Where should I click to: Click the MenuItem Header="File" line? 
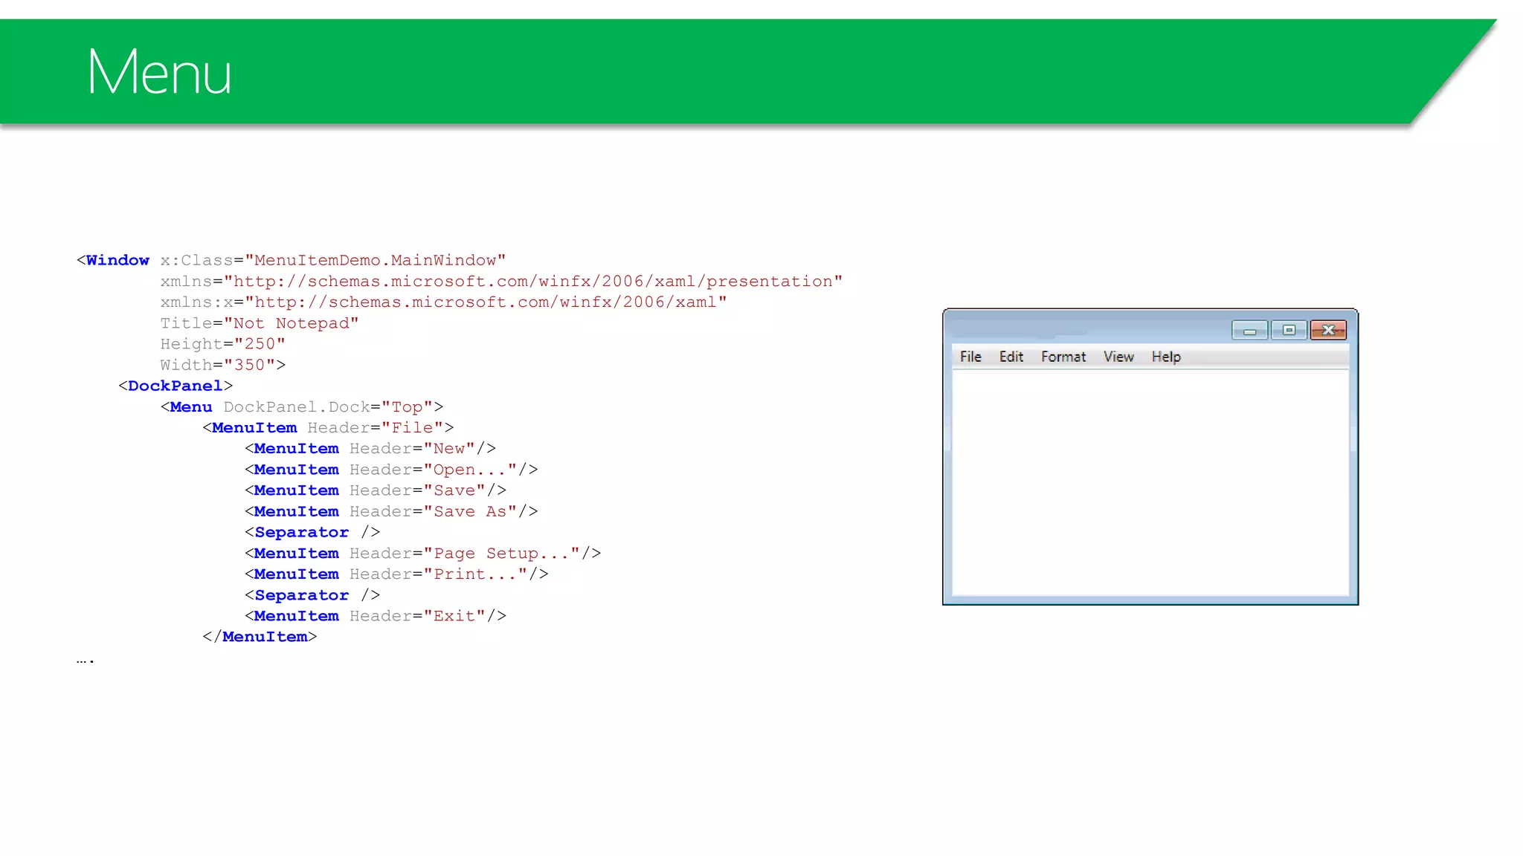328,427
